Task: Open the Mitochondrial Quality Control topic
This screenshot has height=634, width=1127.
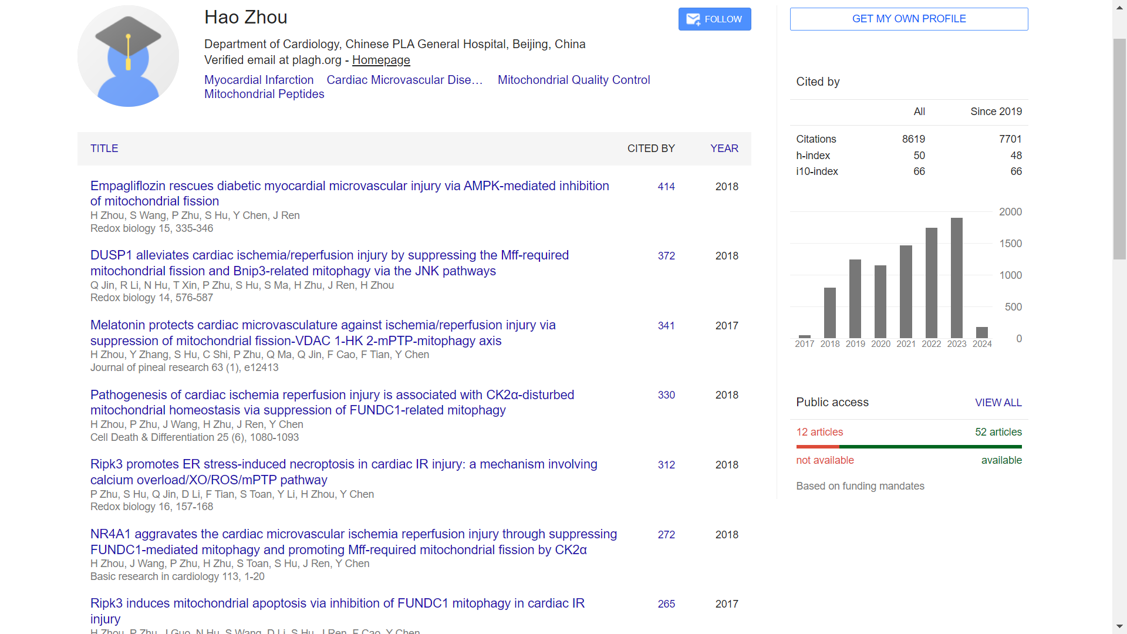Action: tap(573, 80)
